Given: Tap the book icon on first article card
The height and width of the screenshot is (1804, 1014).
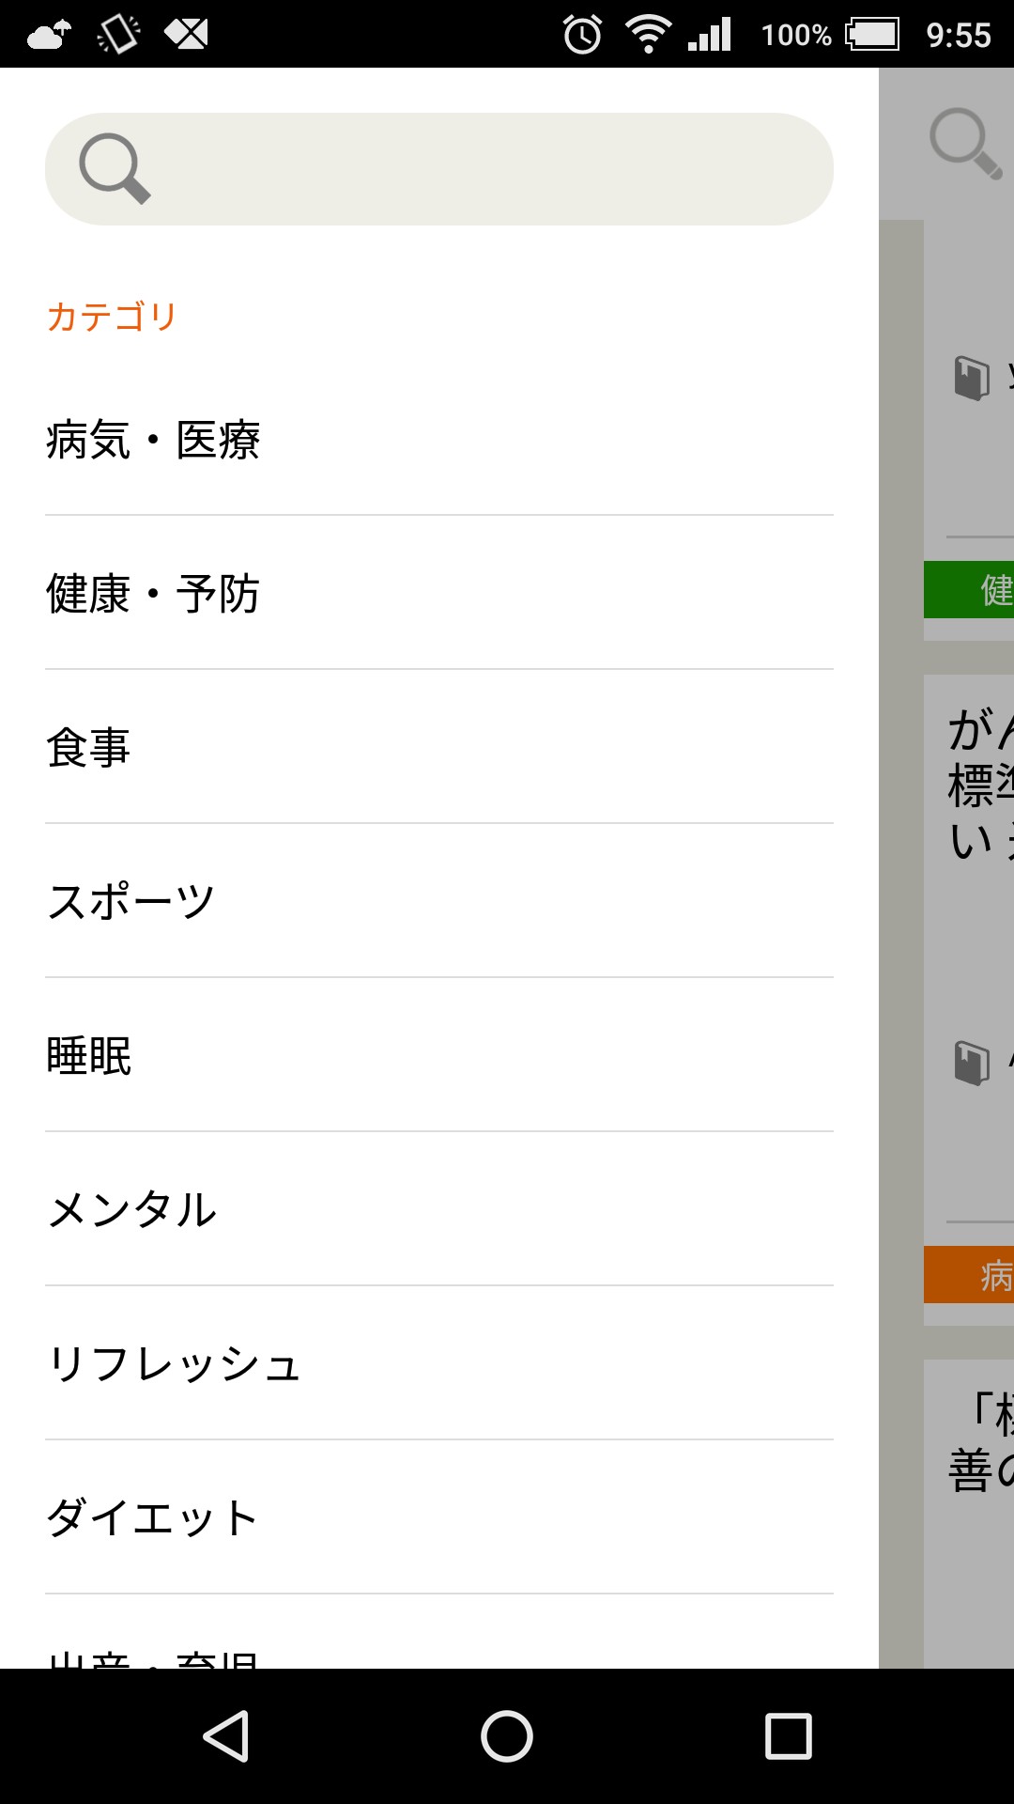Looking at the screenshot, I should (x=972, y=379).
